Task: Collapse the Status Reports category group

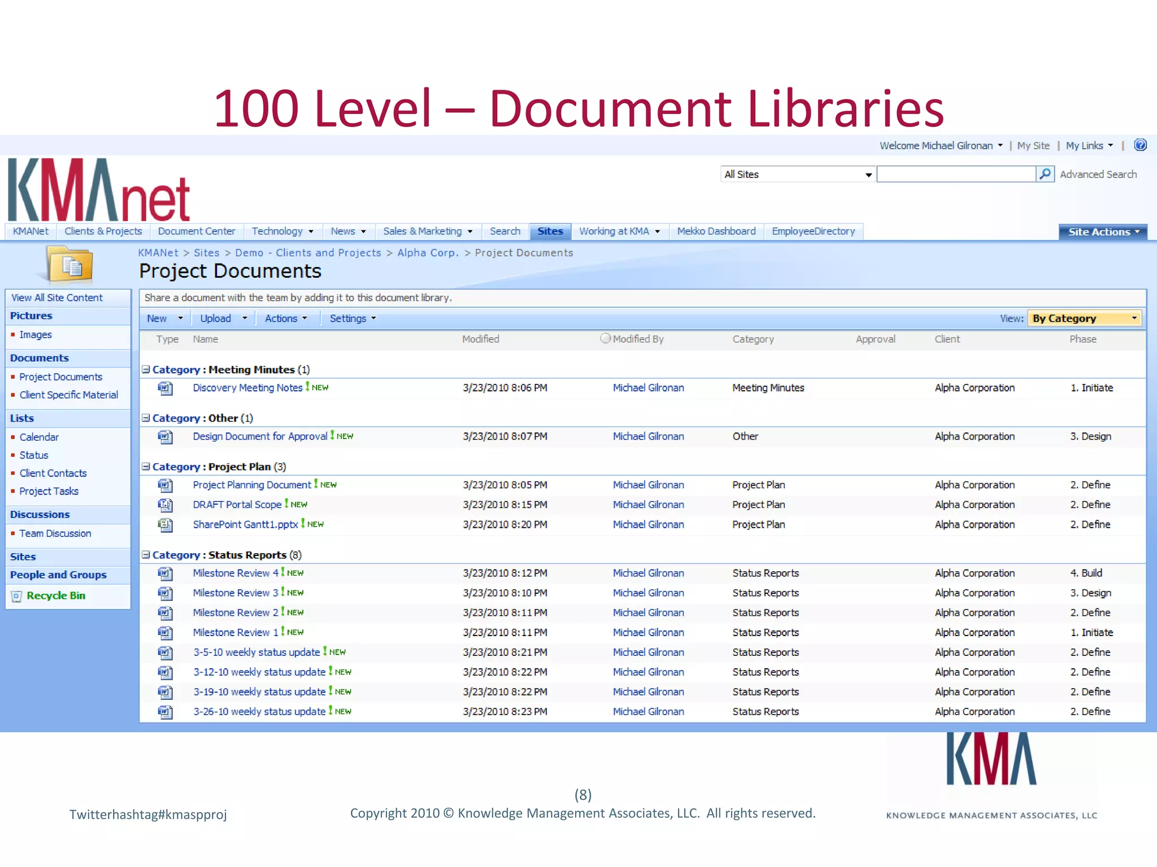Action: (x=146, y=555)
